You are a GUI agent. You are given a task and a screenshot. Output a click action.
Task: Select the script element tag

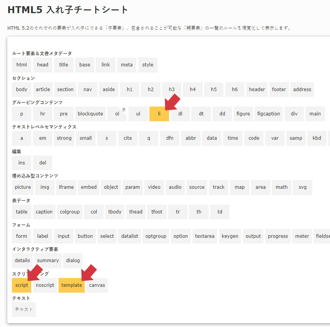click(22, 285)
